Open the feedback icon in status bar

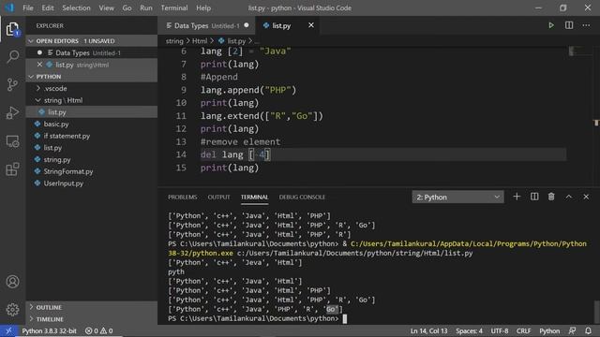[573, 330]
